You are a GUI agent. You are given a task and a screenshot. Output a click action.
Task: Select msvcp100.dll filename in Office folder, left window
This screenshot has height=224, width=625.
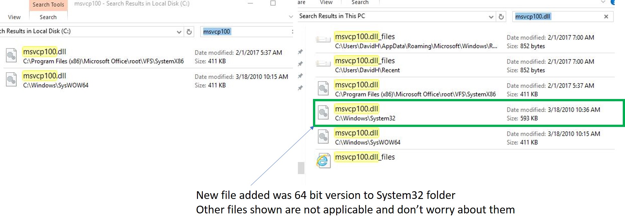44,51
